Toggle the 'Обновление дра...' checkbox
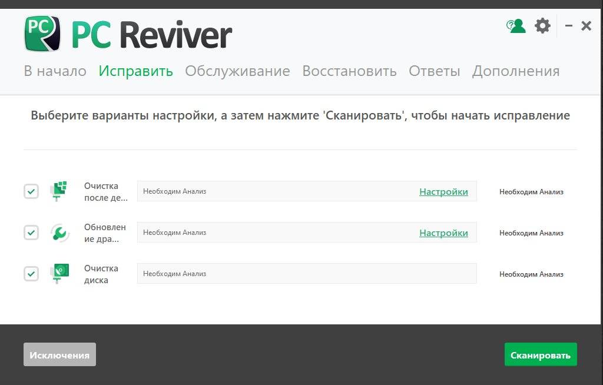603x385 pixels. pyautogui.click(x=31, y=233)
